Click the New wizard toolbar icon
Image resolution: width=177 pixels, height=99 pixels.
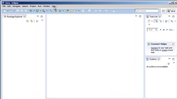coord(5,11)
